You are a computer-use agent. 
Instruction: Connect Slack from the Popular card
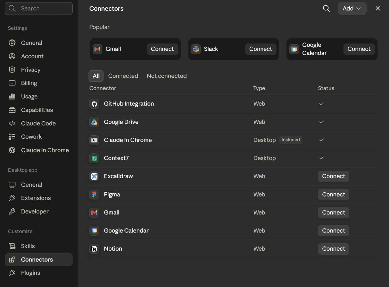click(x=261, y=49)
